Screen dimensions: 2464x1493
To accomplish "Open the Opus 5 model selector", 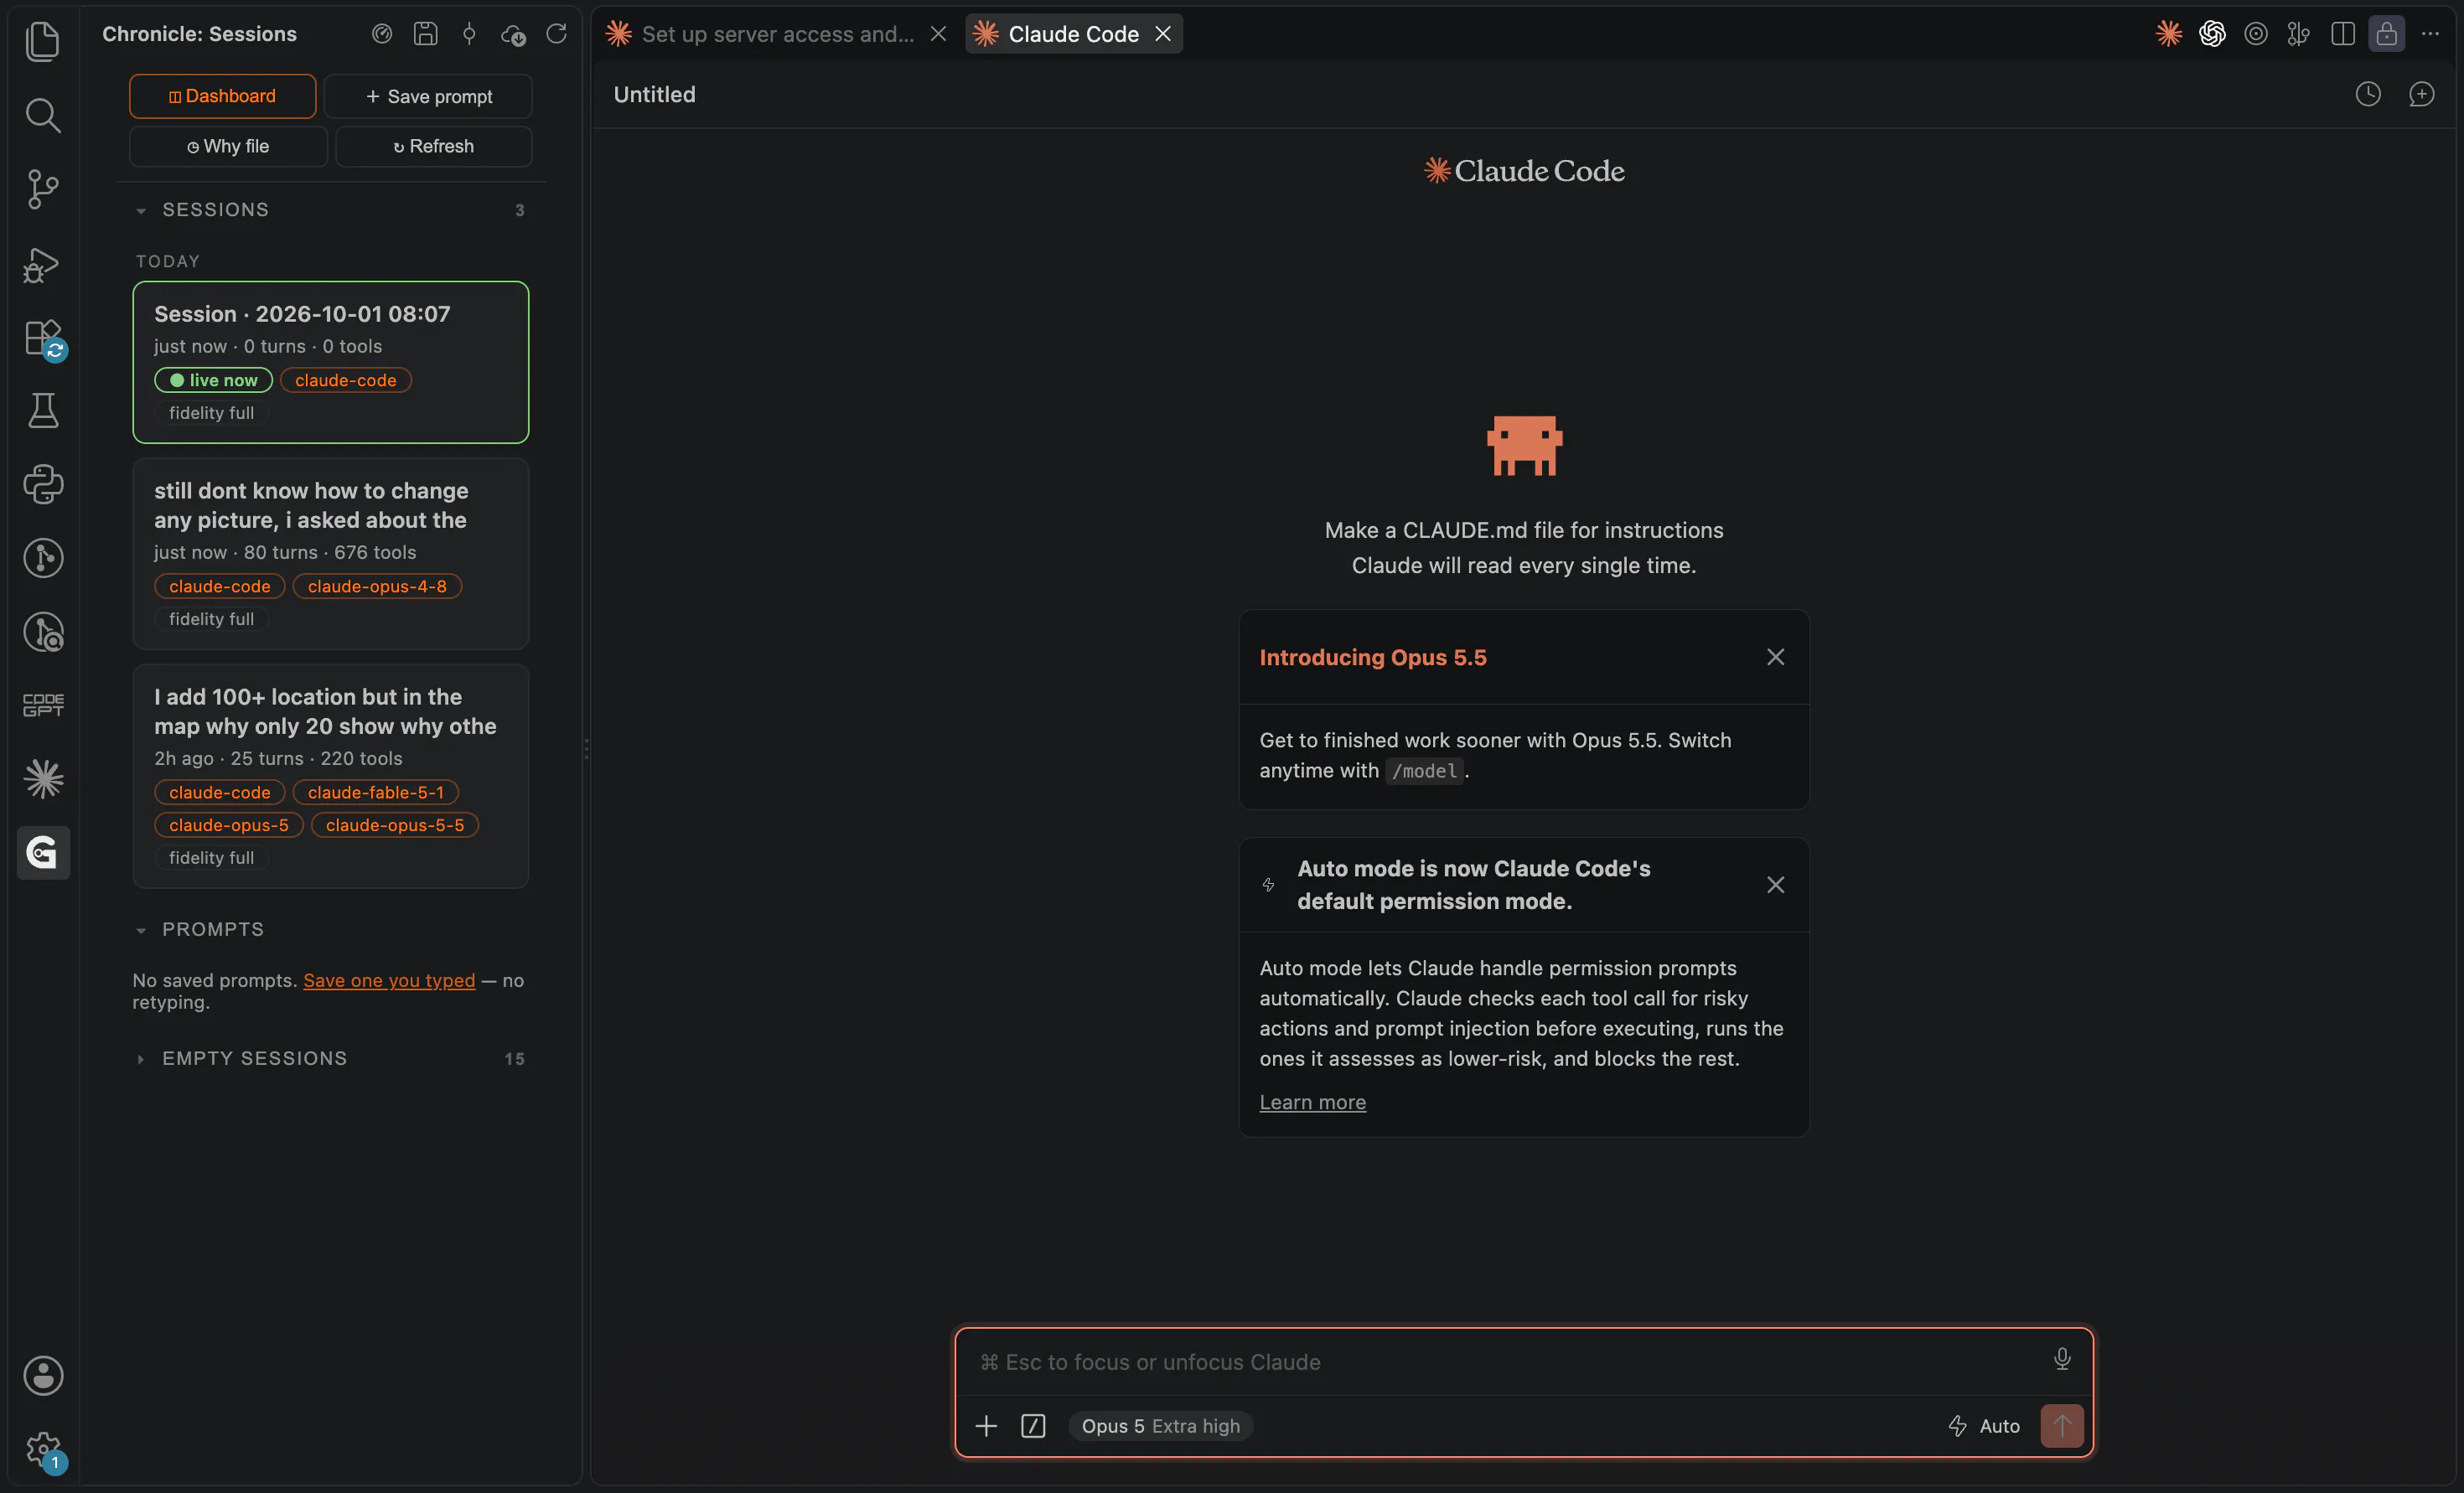I will pyautogui.click(x=1160, y=1426).
